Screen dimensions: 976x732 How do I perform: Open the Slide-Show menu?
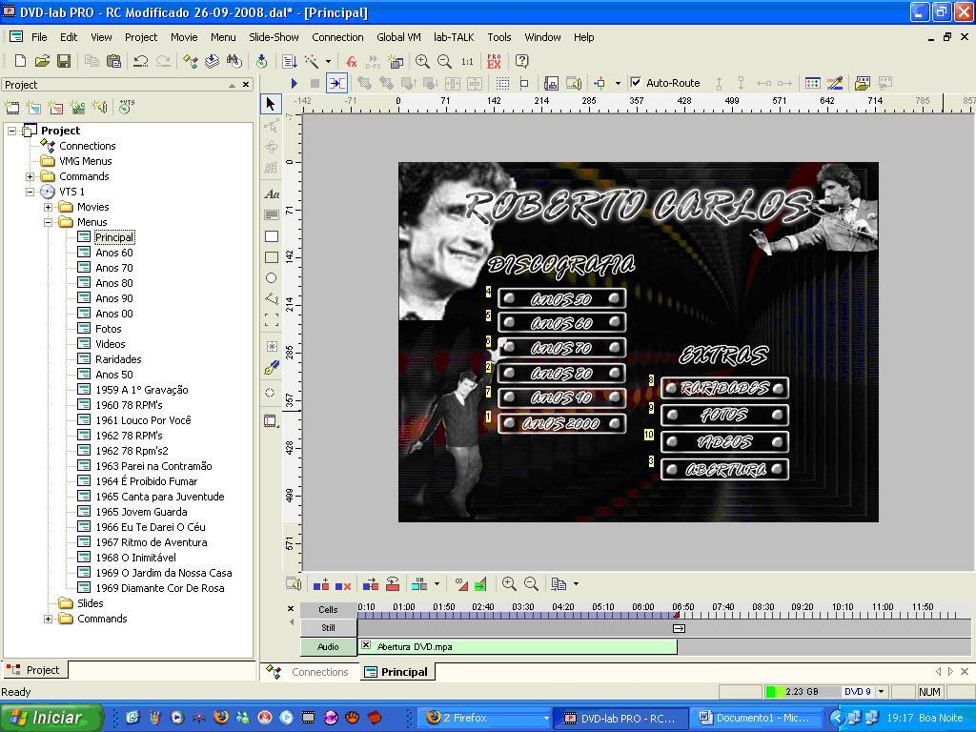[x=274, y=37]
